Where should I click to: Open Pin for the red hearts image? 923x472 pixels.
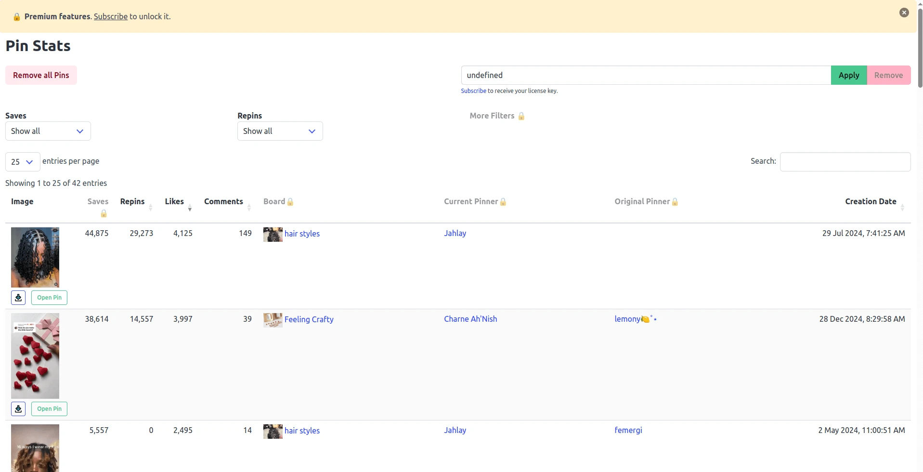pos(49,409)
